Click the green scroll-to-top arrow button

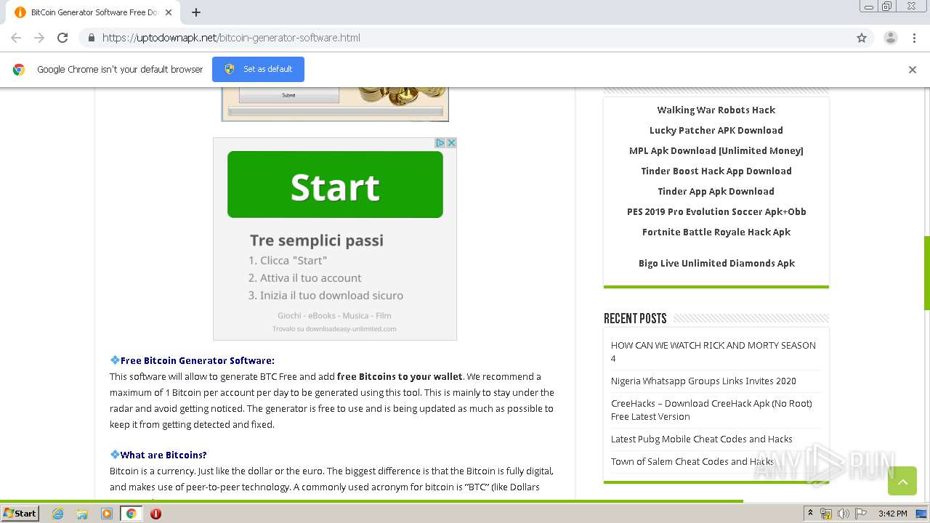902,481
